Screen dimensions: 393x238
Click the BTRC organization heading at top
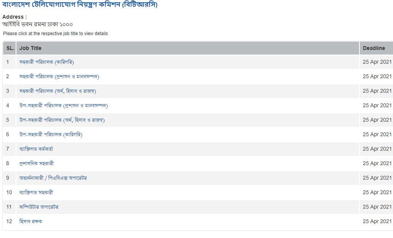[80, 5]
